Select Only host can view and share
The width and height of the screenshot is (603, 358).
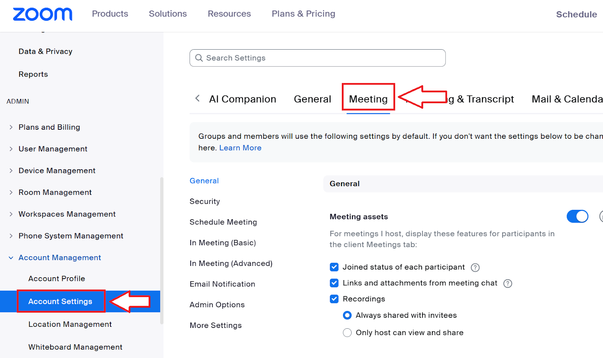coord(347,332)
